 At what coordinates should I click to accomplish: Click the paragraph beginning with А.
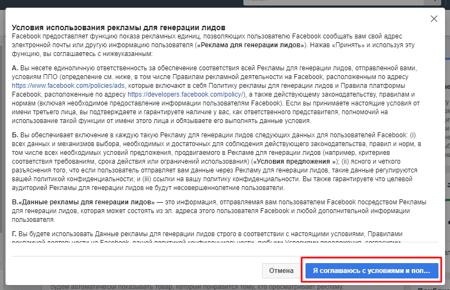tap(216, 94)
